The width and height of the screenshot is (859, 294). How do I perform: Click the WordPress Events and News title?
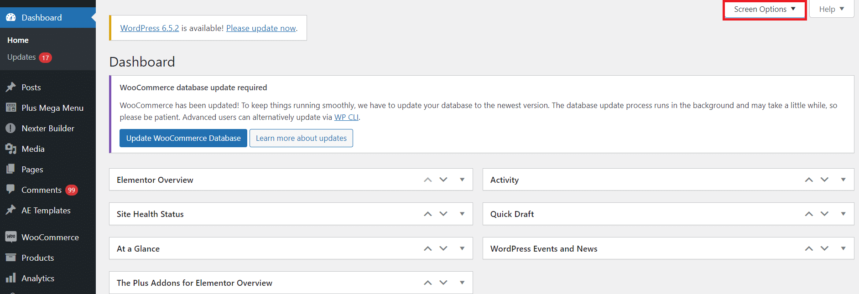click(x=544, y=248)
